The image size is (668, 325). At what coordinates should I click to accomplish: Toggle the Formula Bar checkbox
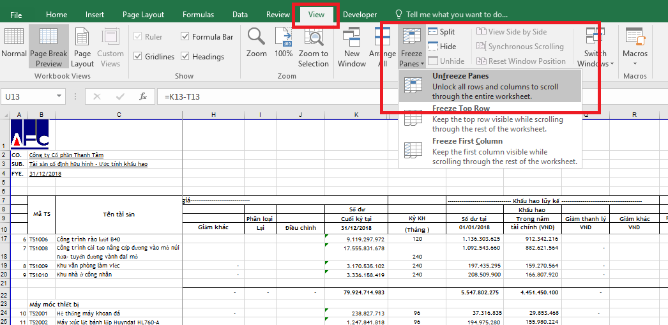185,37
